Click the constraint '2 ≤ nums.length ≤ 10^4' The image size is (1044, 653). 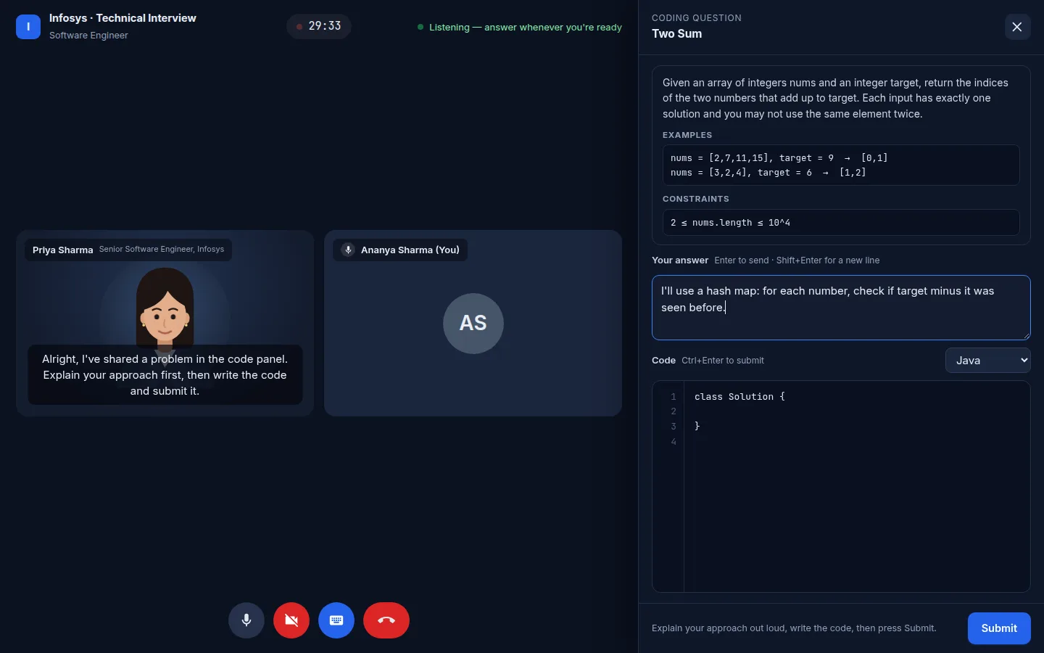coord(730,223)
